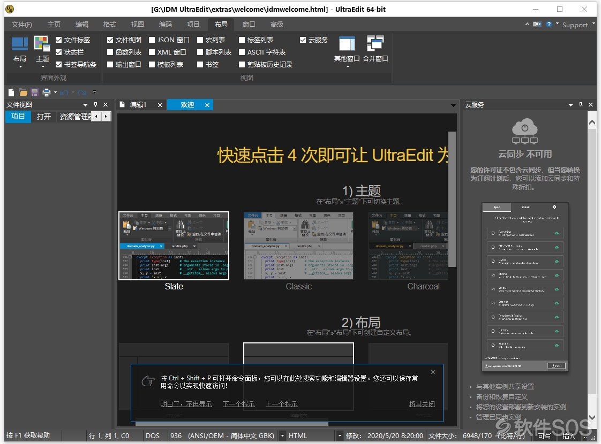The width and height of the screenshot is (601, 444).
Task: Switch to 高级 ribbon tab
Action: (x=277, y=24)
